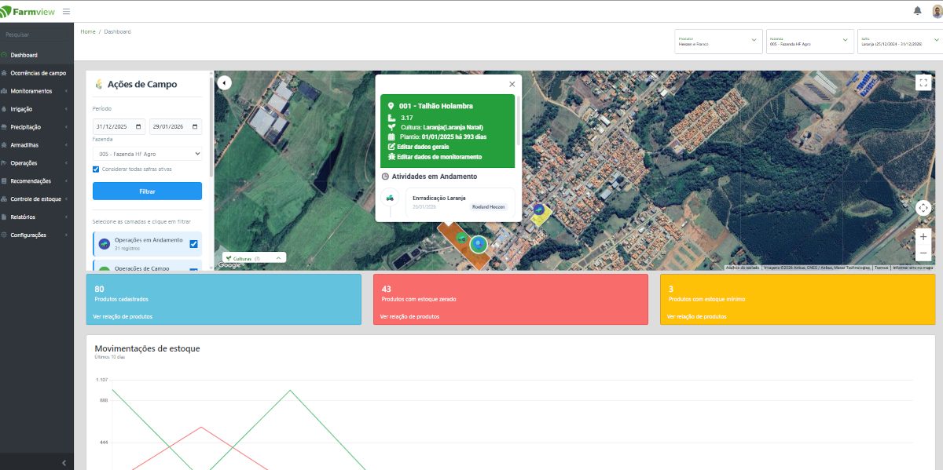
Task: Toggle fullscreen map view
Action: (923, 82)
